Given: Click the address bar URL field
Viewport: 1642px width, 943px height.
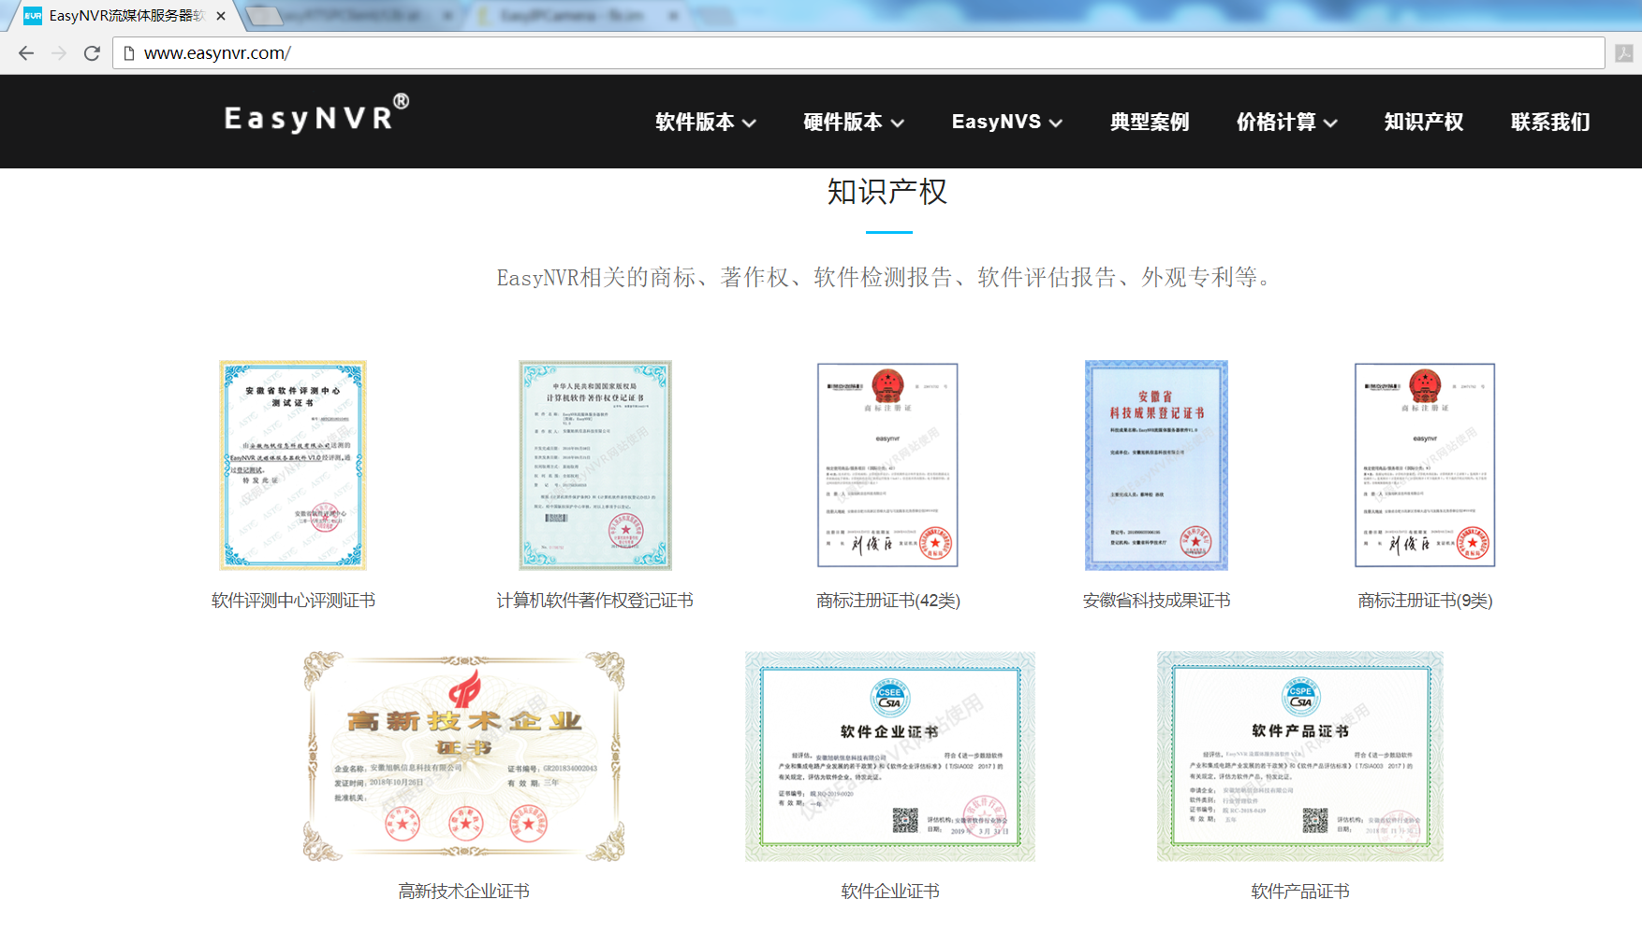Looking at the screenshot, I should [858, 53].
